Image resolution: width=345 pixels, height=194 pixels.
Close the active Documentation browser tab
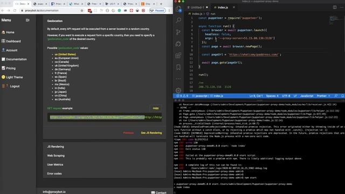tap(28, 4)
